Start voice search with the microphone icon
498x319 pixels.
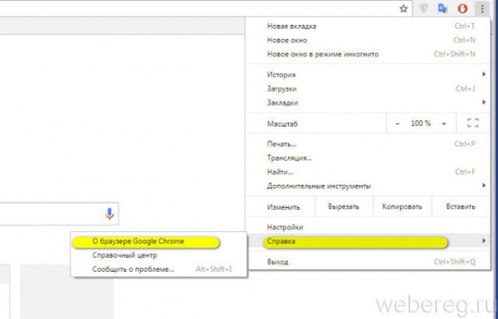(x=110, y=214)
